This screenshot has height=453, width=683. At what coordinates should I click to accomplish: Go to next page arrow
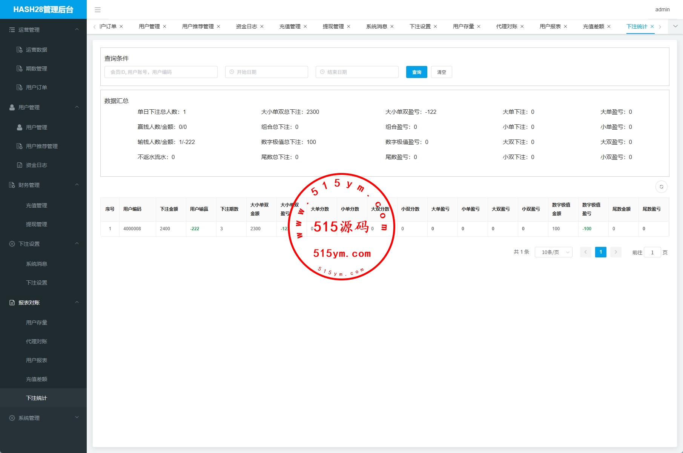tap(615, 252)
